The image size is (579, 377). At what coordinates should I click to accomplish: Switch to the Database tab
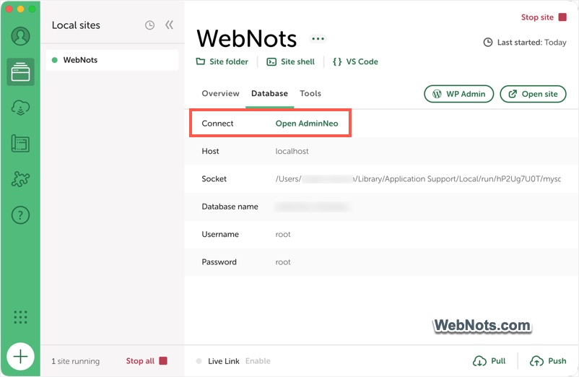tap(269, 93)
